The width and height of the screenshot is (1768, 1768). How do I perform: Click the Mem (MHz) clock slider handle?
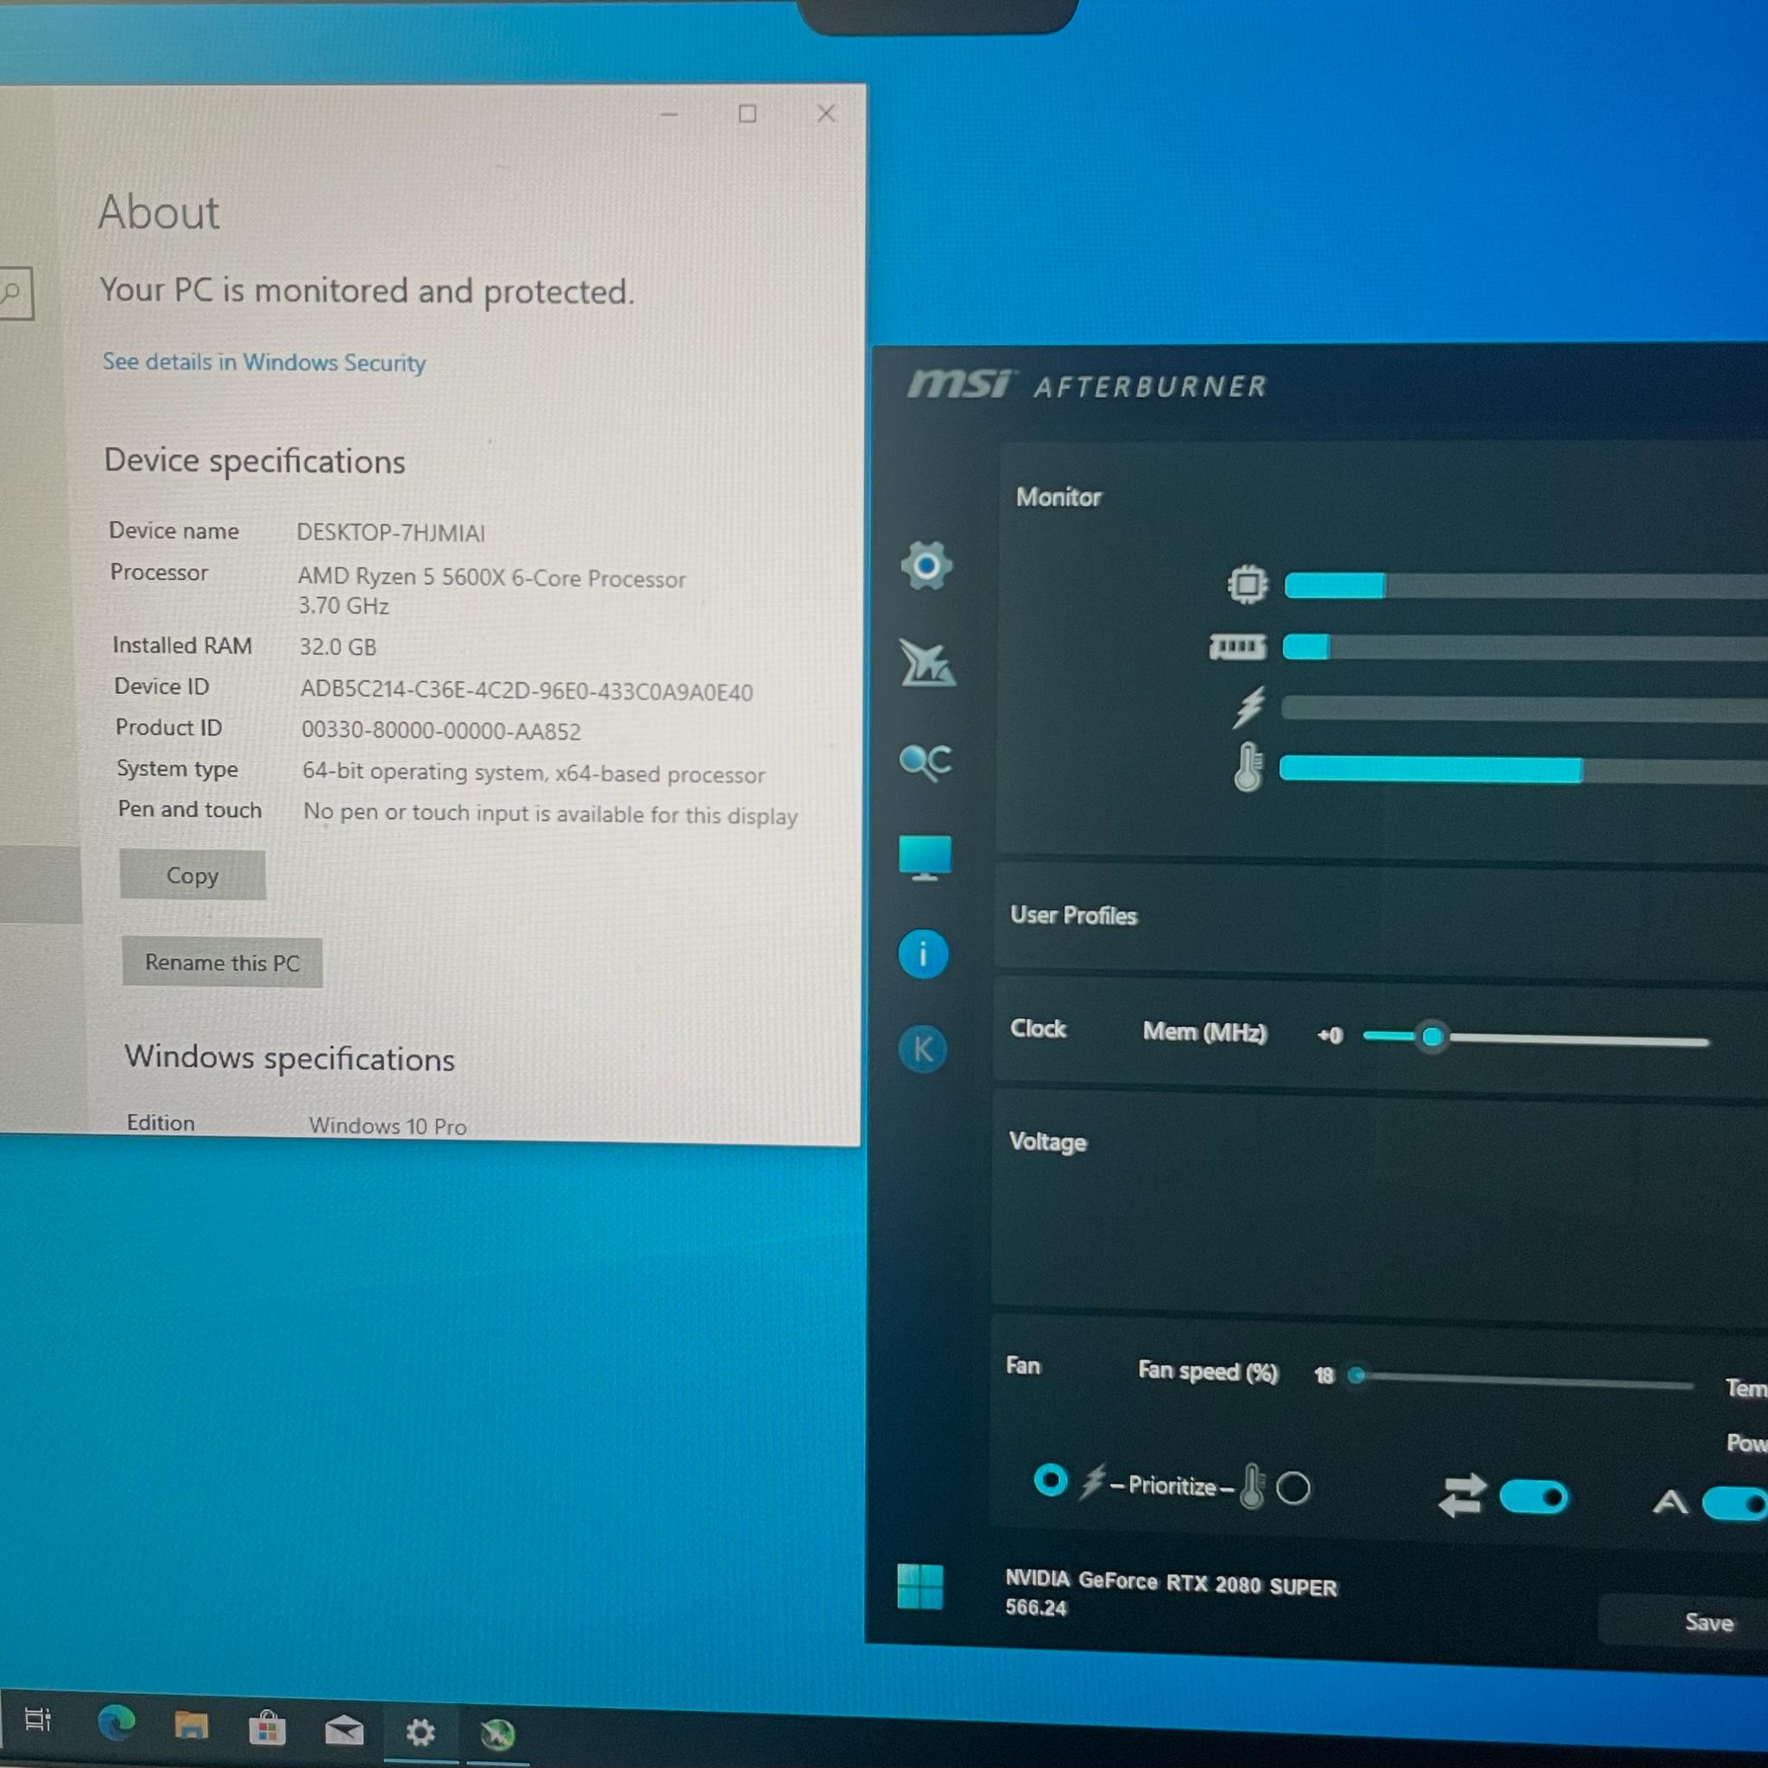pyautogui.click(x=1432, y=1037)
